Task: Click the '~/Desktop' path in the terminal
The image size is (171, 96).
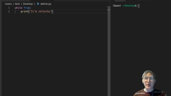Action: pos(129,6)
